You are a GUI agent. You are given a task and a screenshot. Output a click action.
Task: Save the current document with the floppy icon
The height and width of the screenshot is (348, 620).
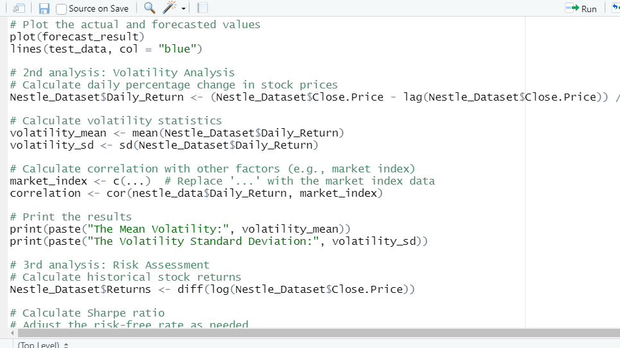tap(44, 8)
